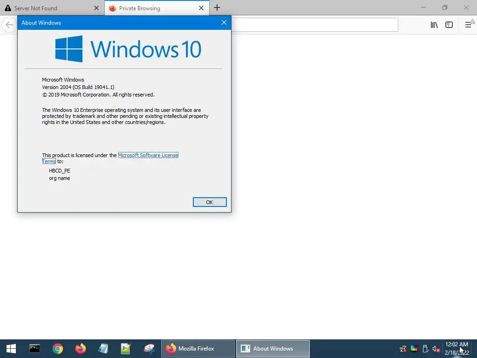Click the pinned Firefox taskbar icon
The height and width of the screenshot is (358, 477).
pos(80,349)
